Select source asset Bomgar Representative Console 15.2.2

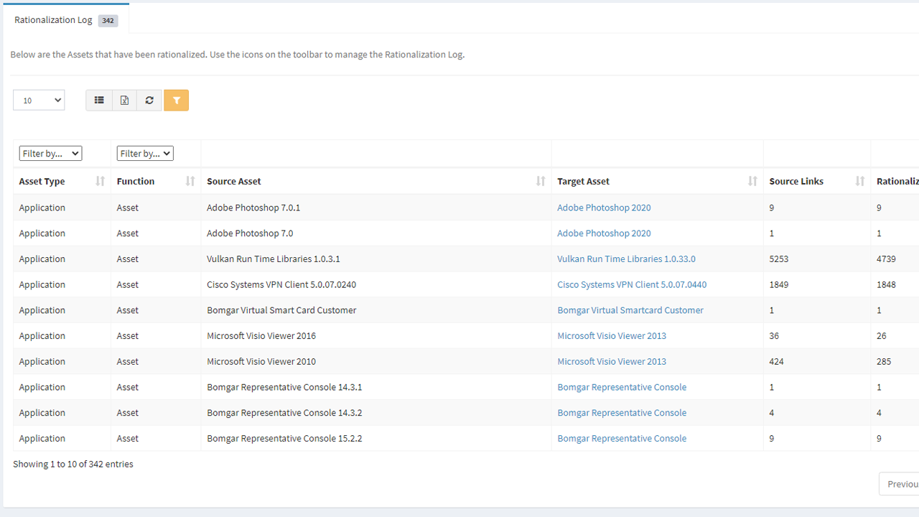click(x=284, y=439)
